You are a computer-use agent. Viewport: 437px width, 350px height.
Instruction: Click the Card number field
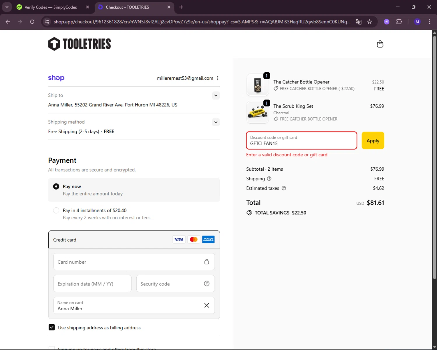pyautogui.click(x=134, y=262)
